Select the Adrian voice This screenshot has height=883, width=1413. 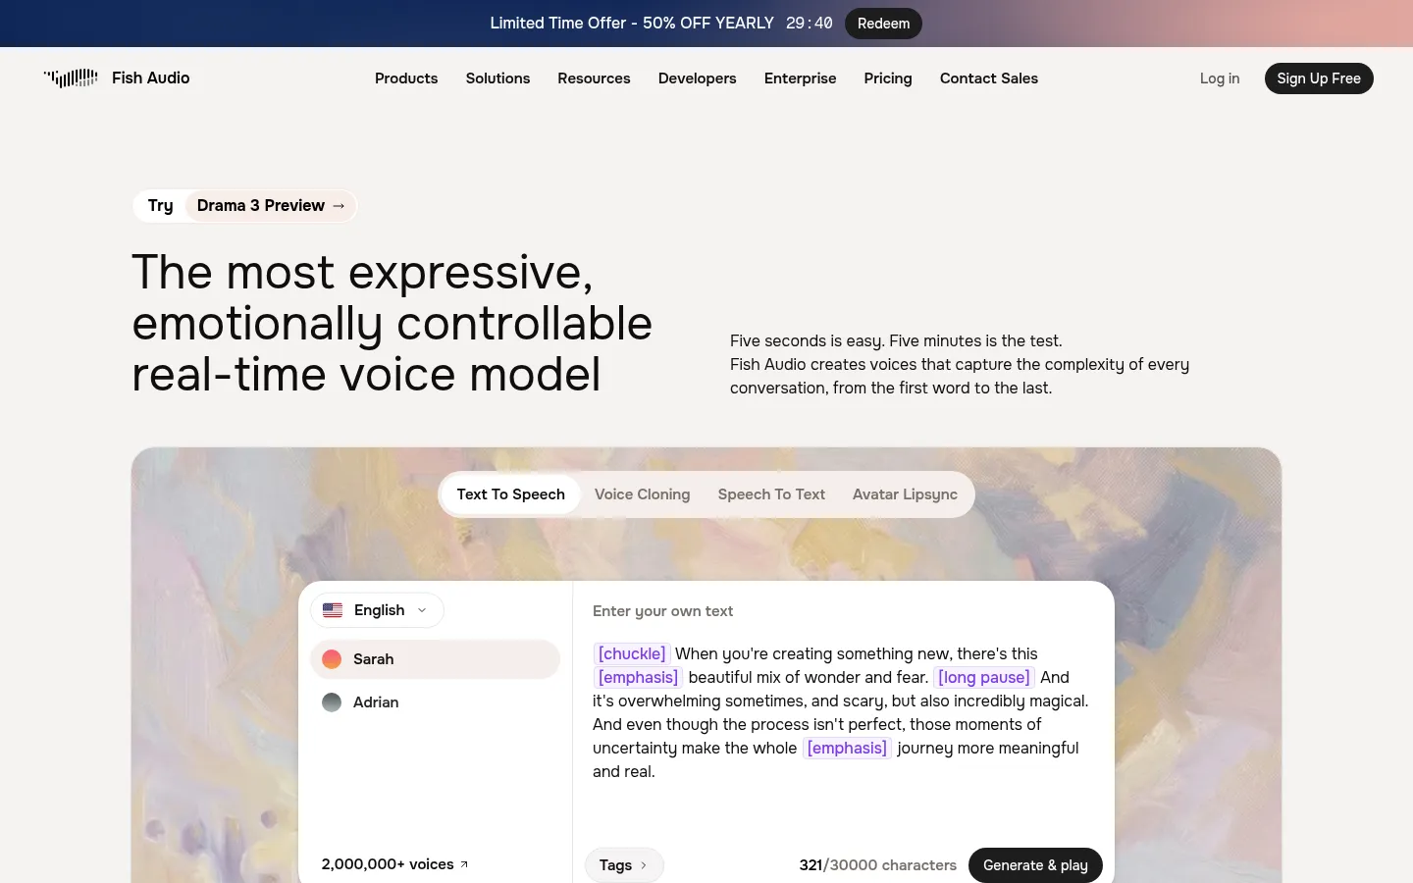click(x=435, y=702)
